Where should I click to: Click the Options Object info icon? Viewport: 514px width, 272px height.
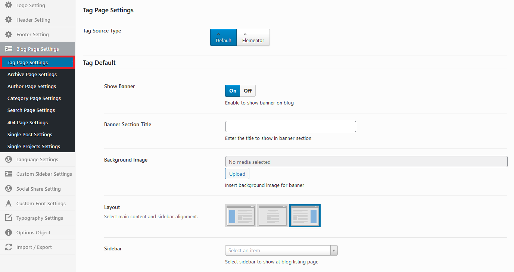point(9,232)
